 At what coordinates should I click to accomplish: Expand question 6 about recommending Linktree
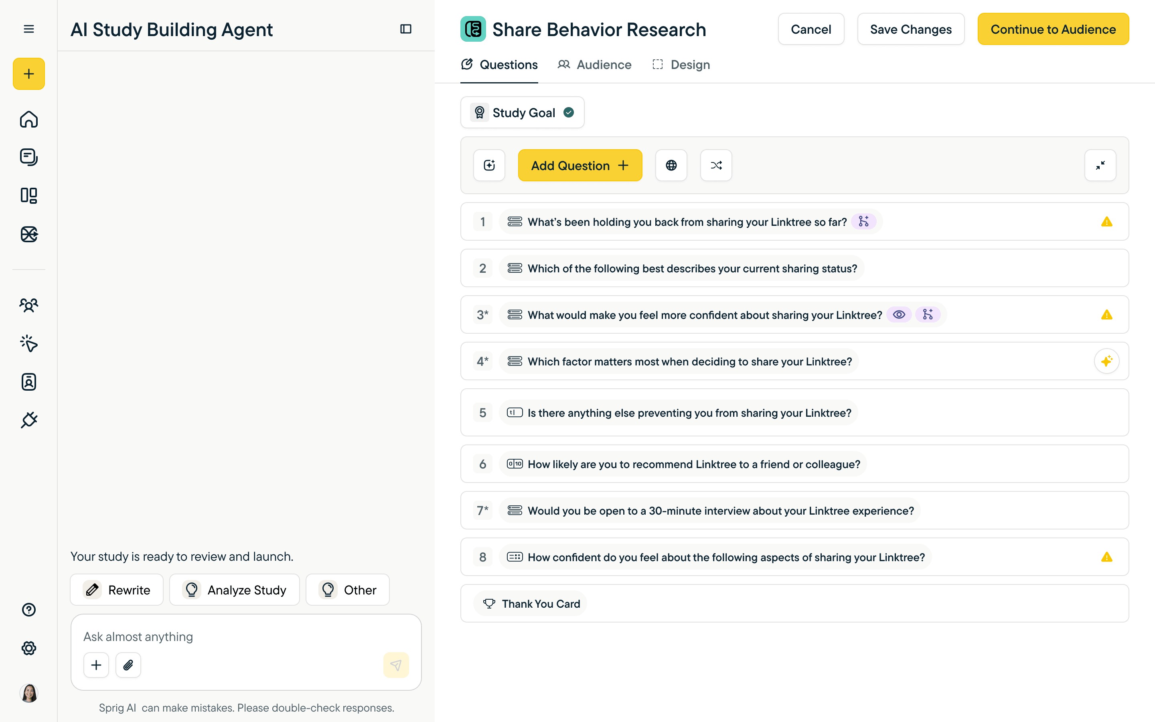[794, 464]
